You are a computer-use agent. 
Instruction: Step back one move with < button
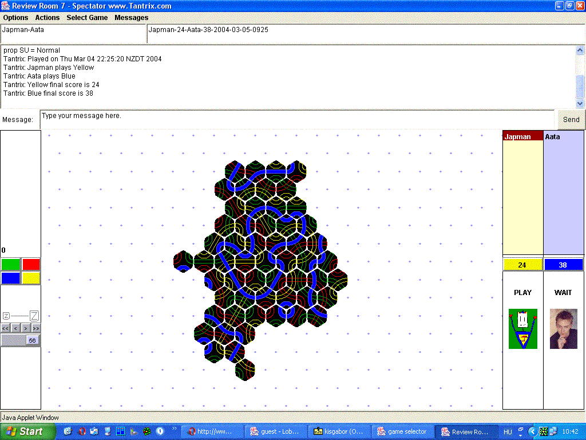[x=15, y=328]
